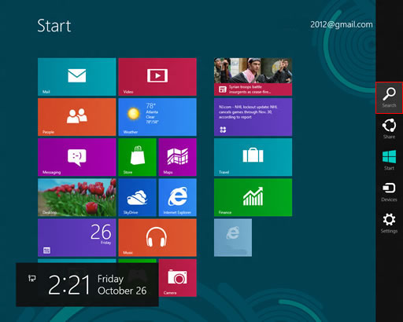403x322 pixels.
Task: Launch the Messaging tile
Action: pyautogui.click(x=77, y=157)
